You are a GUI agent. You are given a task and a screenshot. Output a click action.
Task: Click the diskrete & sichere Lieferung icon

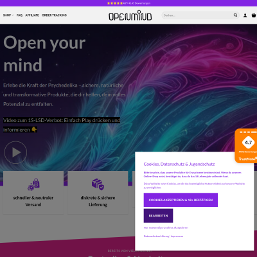pyautogui.click(x=98, y=184)
